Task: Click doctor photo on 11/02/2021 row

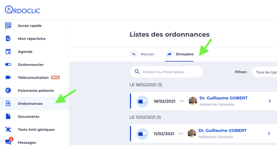Action: point(192,133)
